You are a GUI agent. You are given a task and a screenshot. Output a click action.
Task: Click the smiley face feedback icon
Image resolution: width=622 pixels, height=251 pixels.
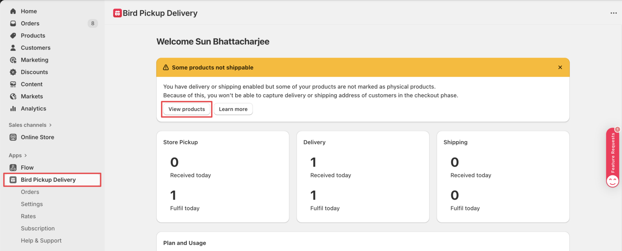[613, 181]
